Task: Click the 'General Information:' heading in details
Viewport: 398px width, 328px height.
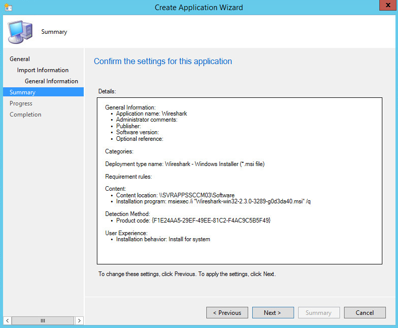Action: coord(131,107)
